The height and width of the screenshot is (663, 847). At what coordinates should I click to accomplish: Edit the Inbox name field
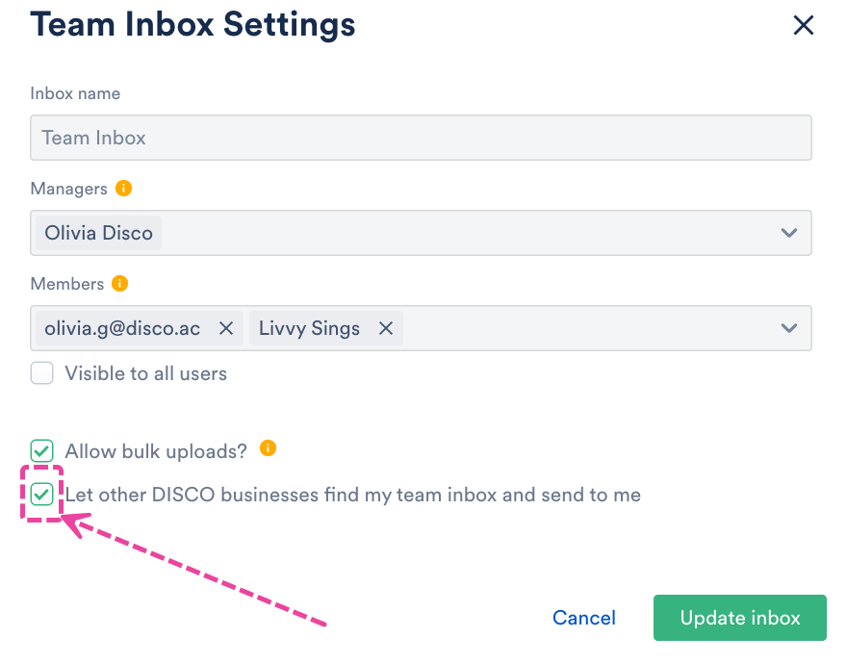point(421,138)
